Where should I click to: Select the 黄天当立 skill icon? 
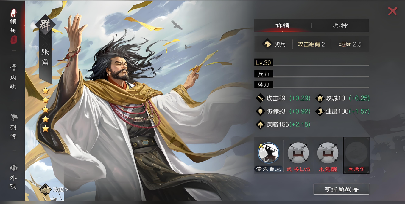268,153
